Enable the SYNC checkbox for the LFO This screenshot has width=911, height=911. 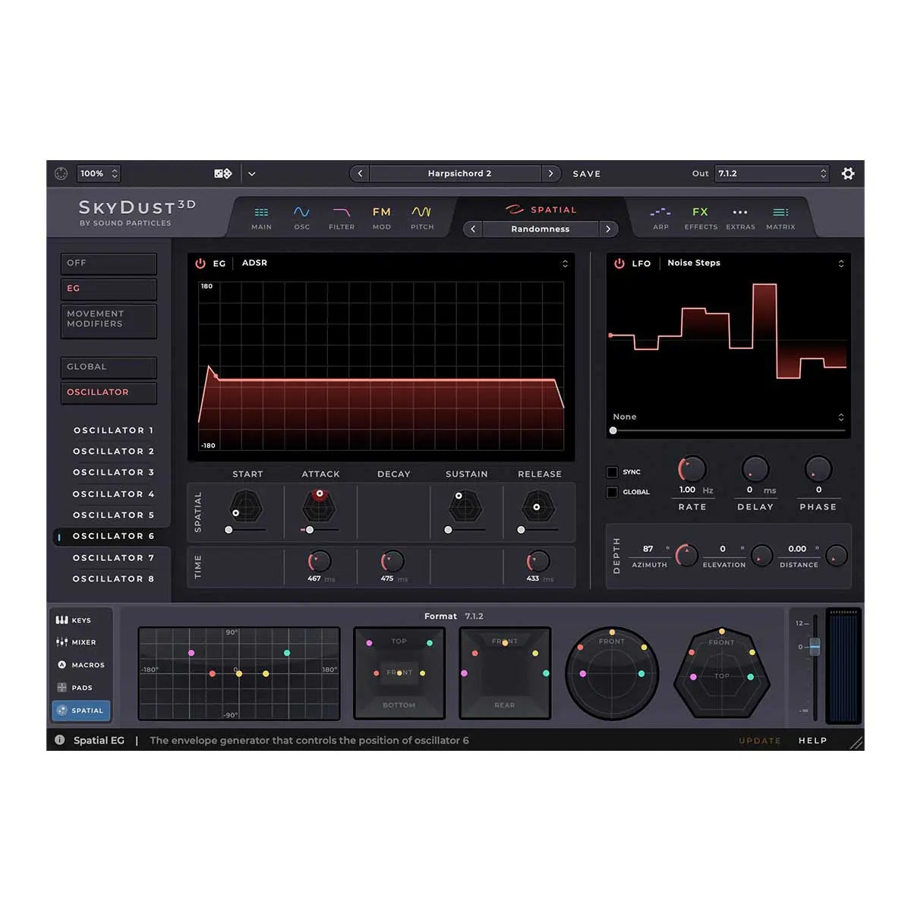(x=612, y=471)
